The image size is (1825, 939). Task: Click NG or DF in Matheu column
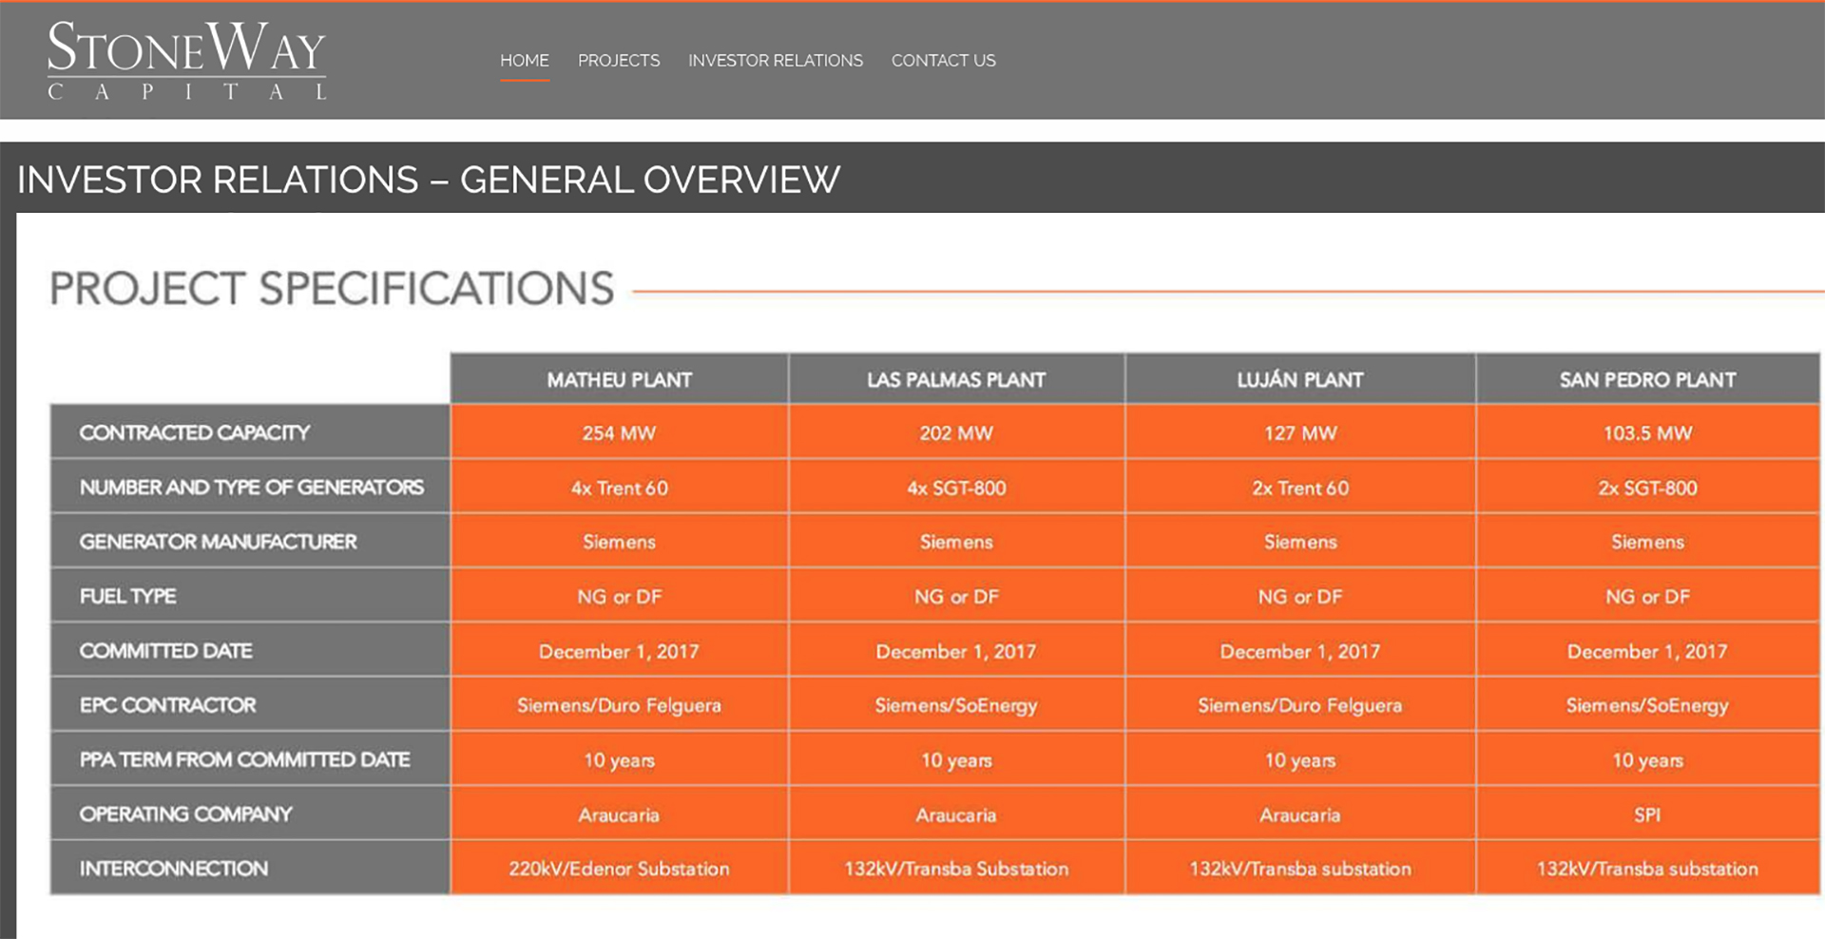pyautogui.click(x=620, y=596)
